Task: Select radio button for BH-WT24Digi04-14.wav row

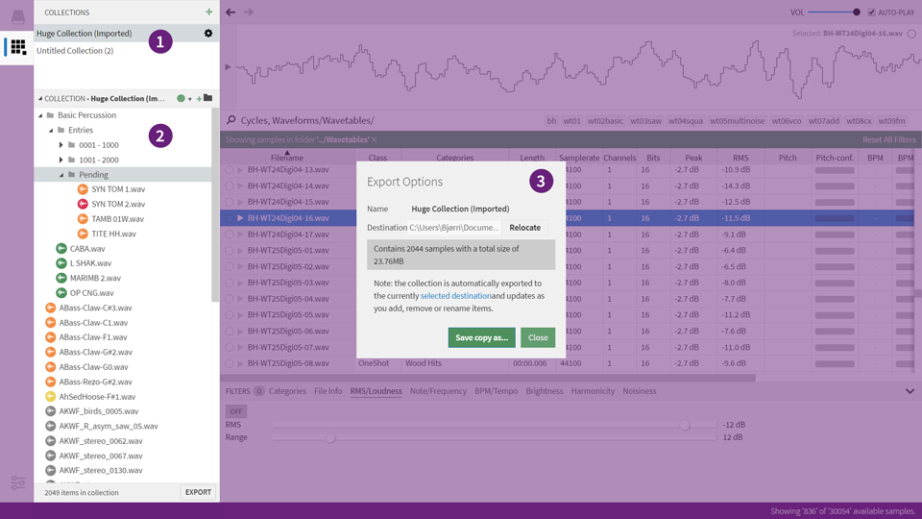Action: point(230,185)
